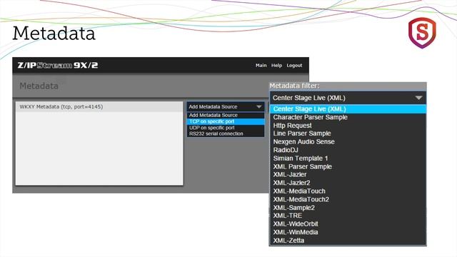Viewport: 457px width, 257px height.
Task: Select XML-WinMedia filter
Action: (x=348, y=232)
